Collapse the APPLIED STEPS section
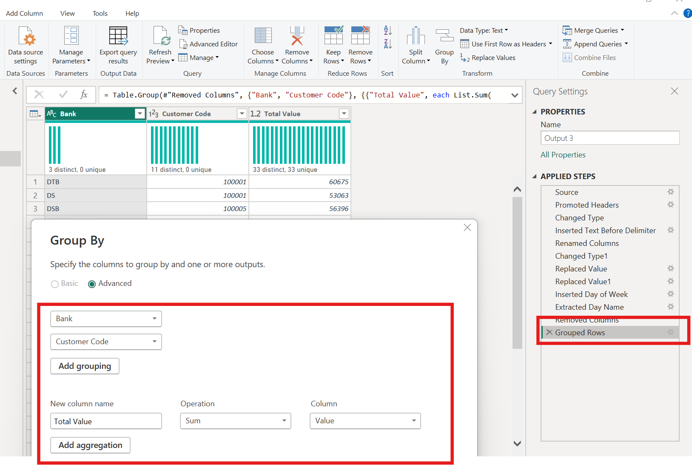This screenshot has height=465, width=692. [x=535, y=177]
